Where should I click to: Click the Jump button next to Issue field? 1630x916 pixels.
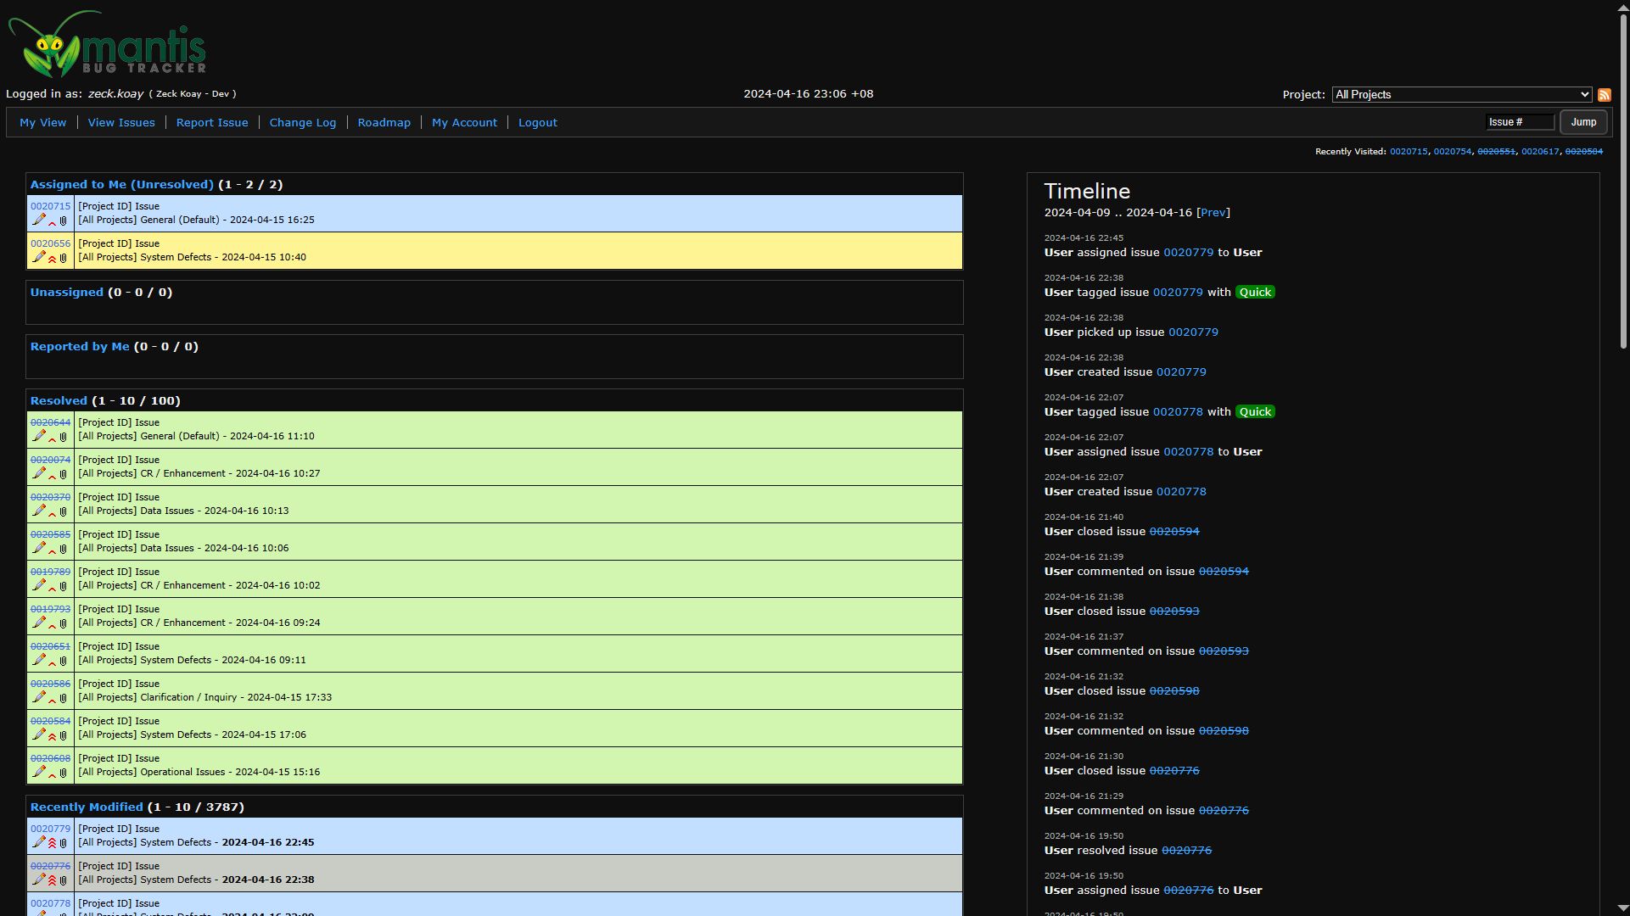(x=1583, y=122)
